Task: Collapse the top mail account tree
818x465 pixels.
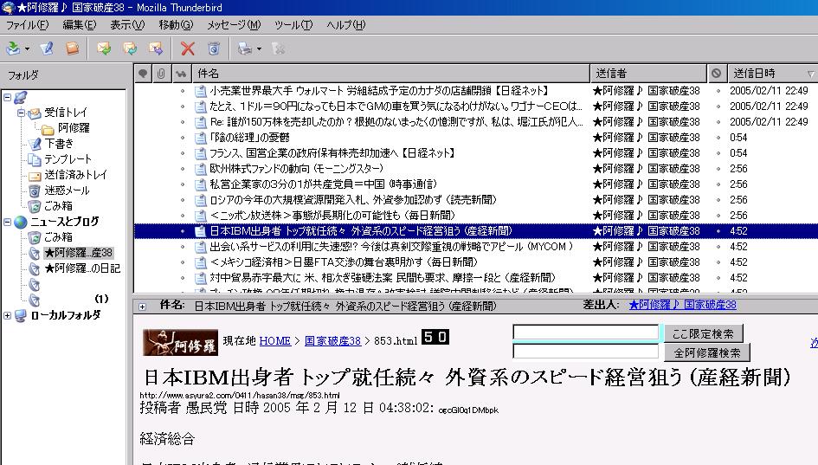Action: tap(7, 97)
